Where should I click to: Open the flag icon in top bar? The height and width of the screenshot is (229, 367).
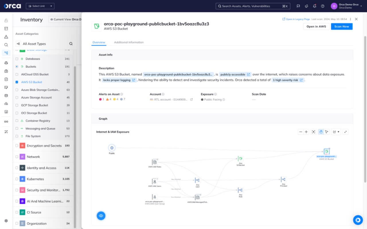(298, 6)
